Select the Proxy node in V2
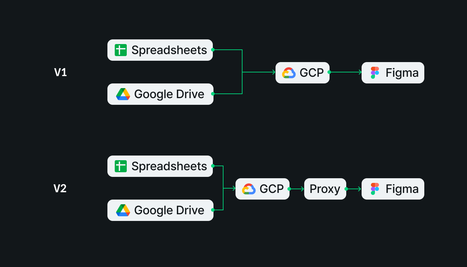Image resolution: width=467 pixels, height=267 pixels. (325, 189)
